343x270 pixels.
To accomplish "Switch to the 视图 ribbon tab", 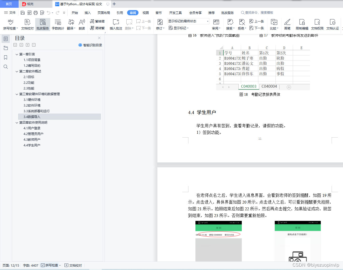I will (145, 12).
